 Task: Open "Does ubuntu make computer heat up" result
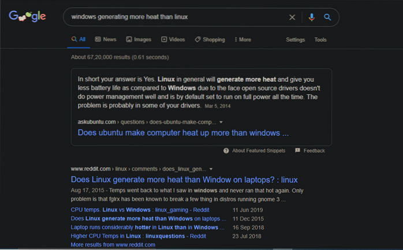tap(183, 132)
